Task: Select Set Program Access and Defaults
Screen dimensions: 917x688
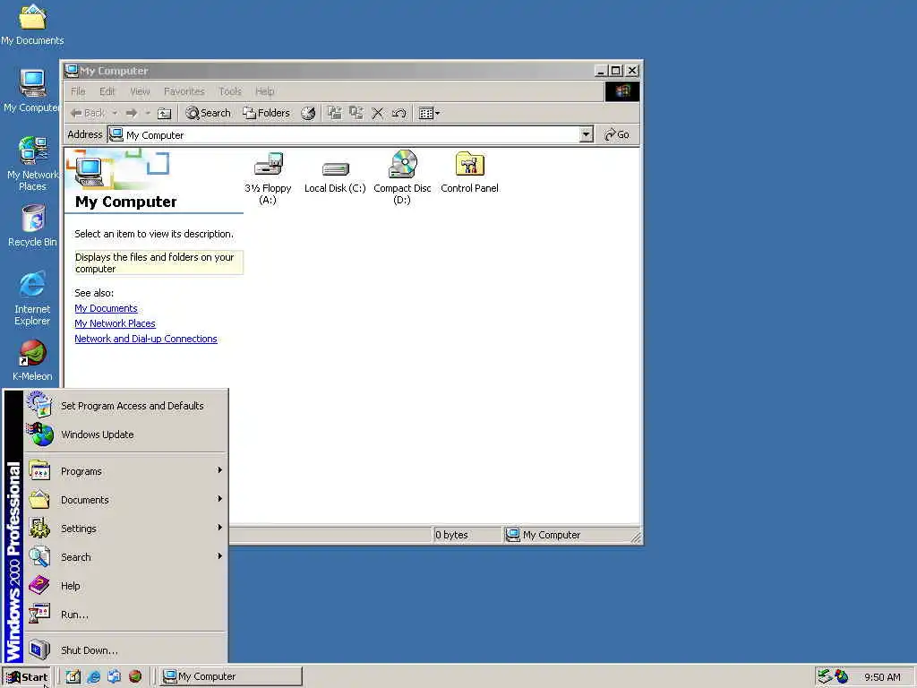Action: [x=125, y=406]
